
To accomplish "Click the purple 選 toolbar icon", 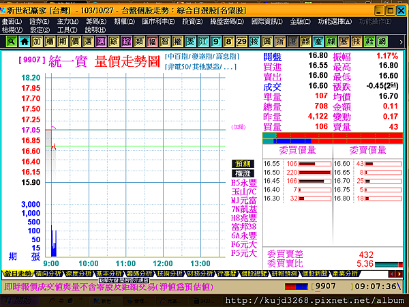I will pyautogui.click(x=101, y=42).
